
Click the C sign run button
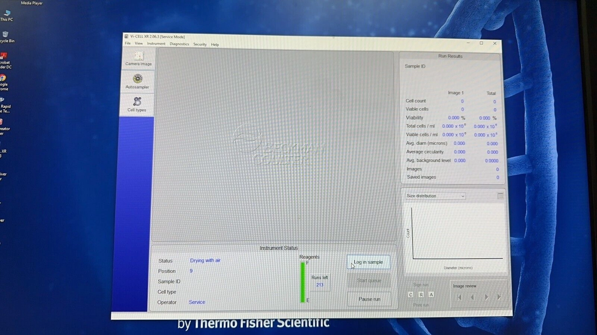point(410,294)
